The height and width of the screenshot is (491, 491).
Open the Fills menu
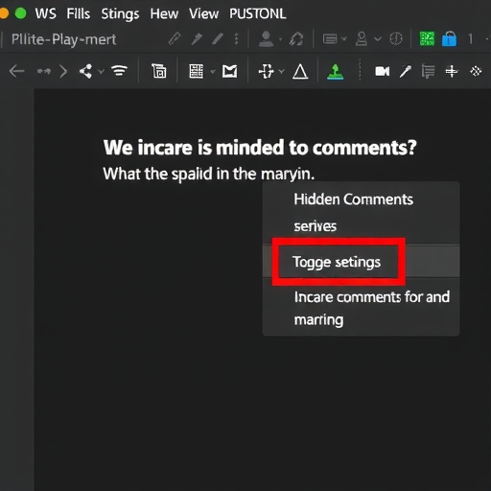coord(79,13)
